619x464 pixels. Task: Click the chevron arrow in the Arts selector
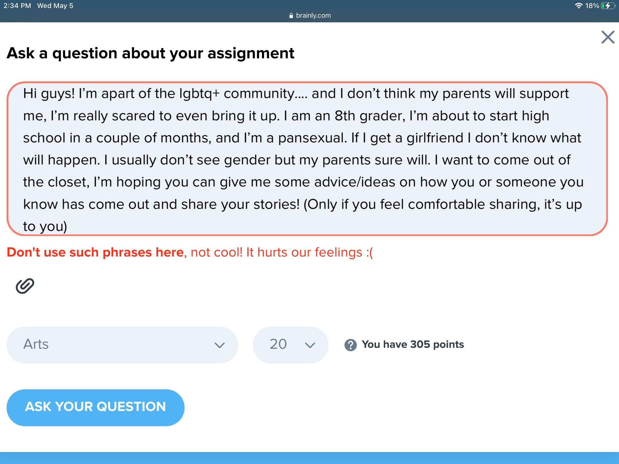(220, 345)
